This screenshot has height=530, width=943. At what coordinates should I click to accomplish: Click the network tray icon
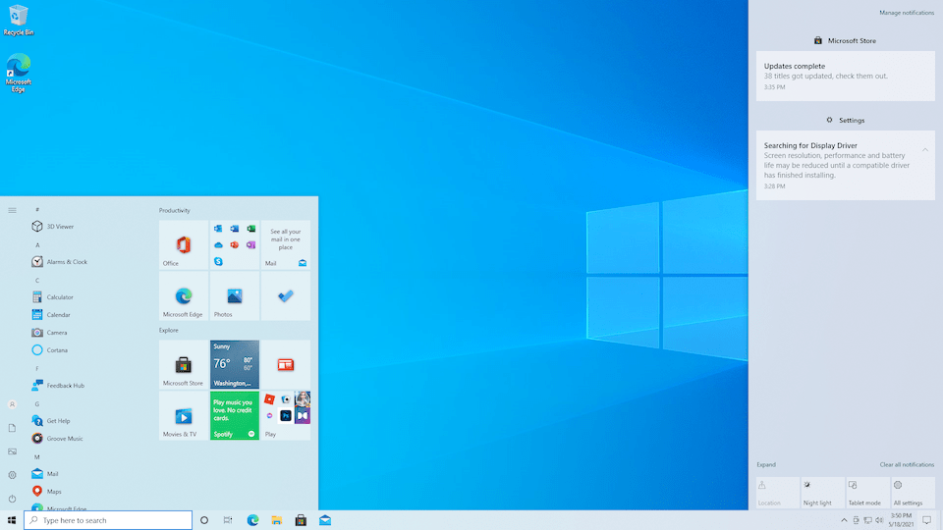[x=867, y=520]
